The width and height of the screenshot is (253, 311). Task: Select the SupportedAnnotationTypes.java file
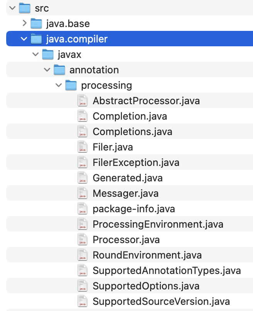(x=167, y=270)
